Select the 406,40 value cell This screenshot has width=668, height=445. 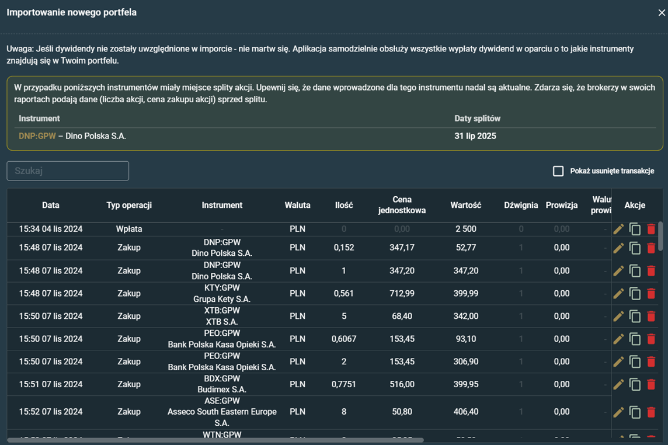[x=465, y=412]
